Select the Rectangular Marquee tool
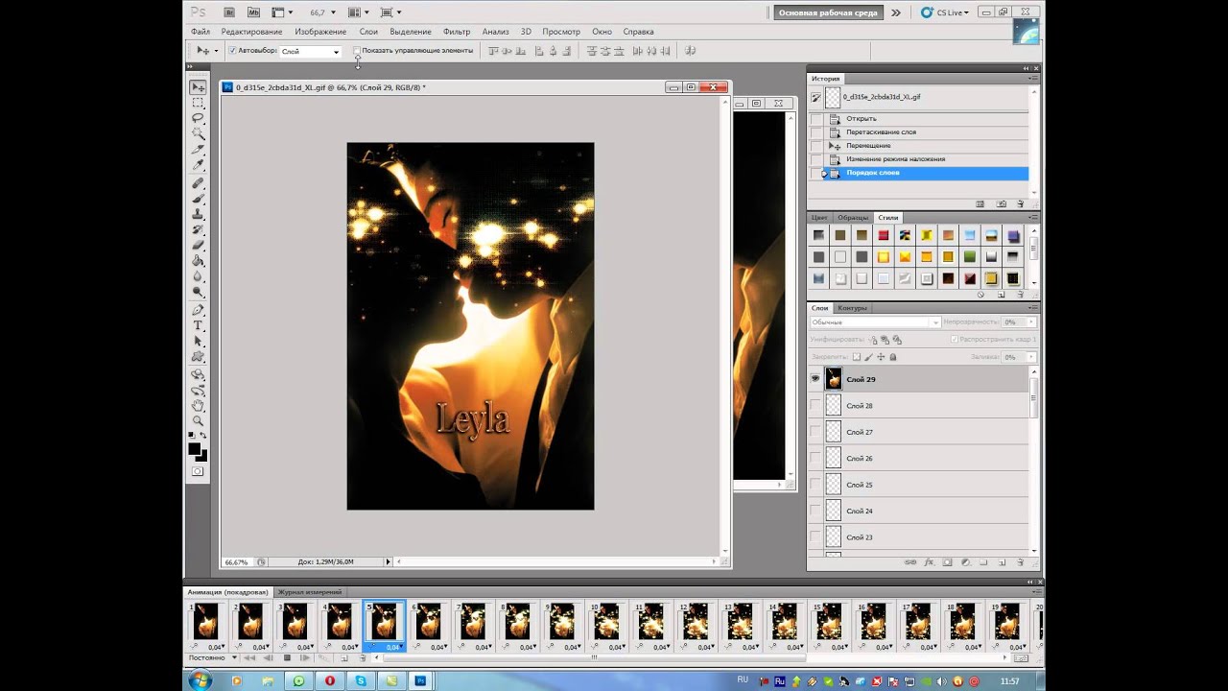The width and height of the screenshot is (1228, 691). coord(199,103)
